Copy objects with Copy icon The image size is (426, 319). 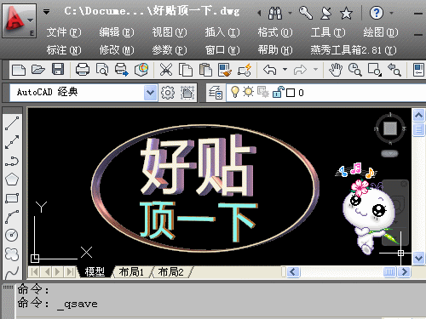pos(186,70)
